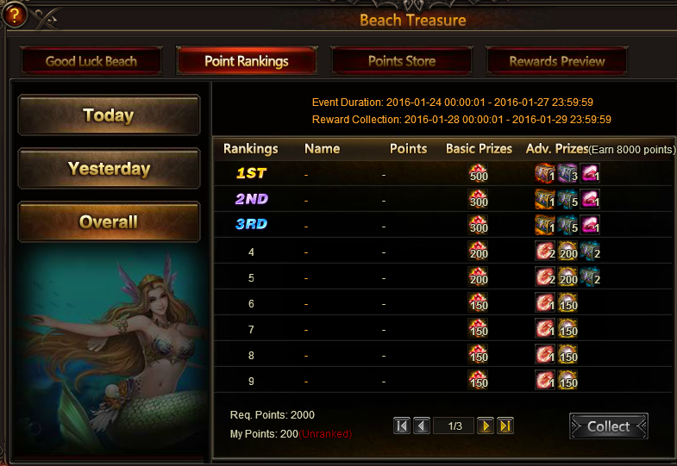Go to the next rankings page arrow
Image resolution: width=677 pixels, height=466 pixels.
(x=486, y=426)
